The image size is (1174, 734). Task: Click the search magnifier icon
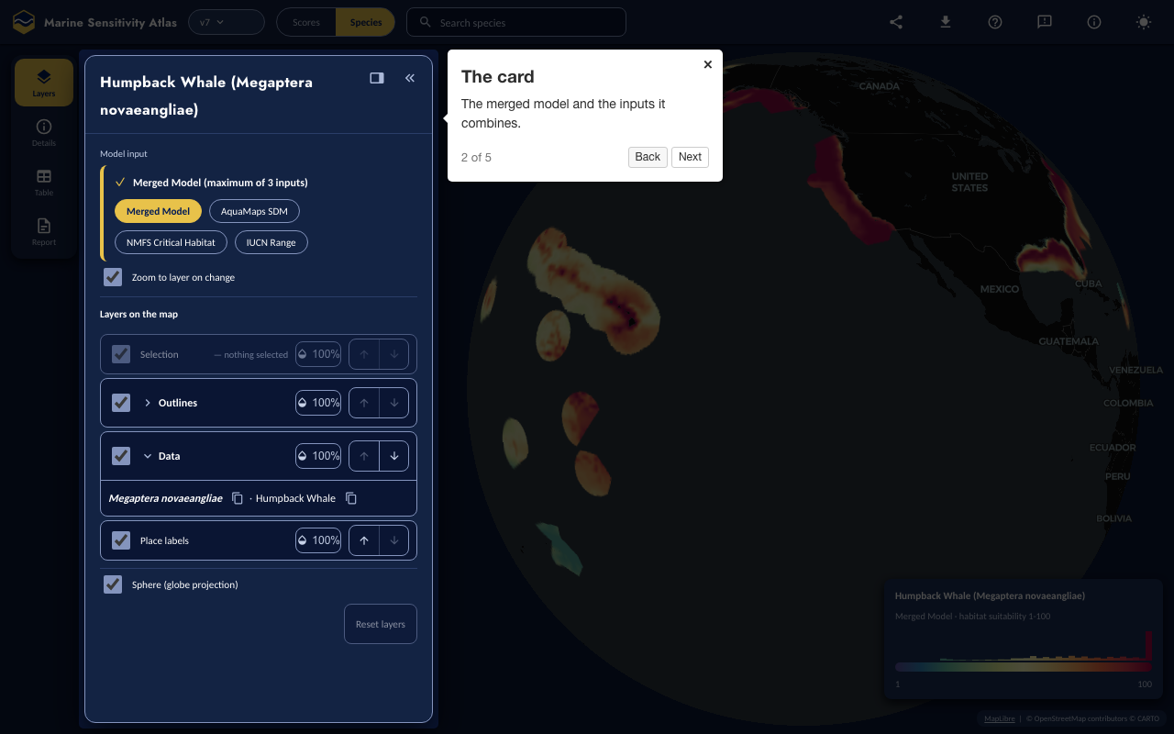click(425, 22)
